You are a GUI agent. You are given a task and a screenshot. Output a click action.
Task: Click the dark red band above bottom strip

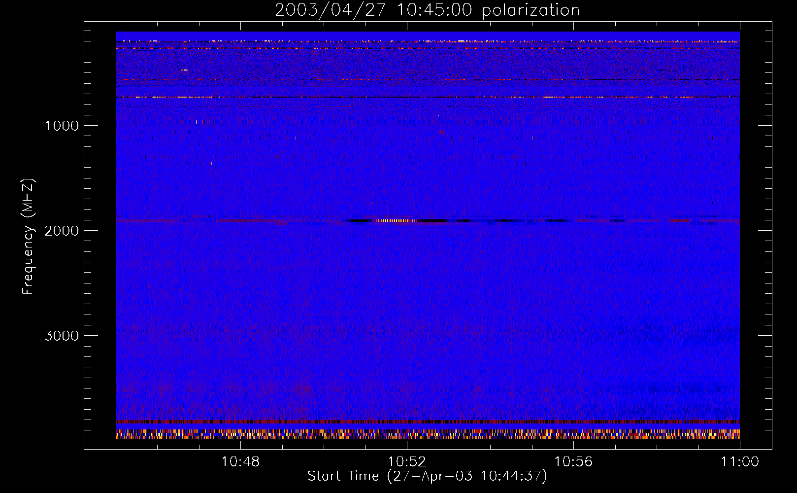(x=428, y=422)
